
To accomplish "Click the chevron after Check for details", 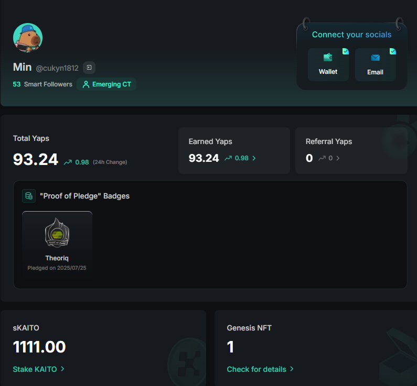I will (292, 369).
